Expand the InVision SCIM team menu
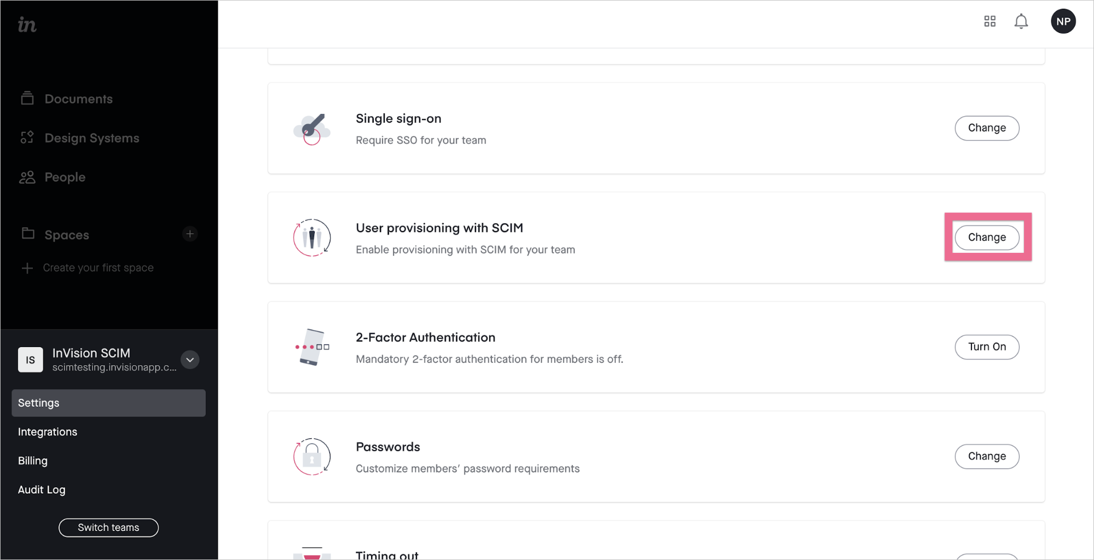This screenshot has width=1094, height=560. pos(189,360)
